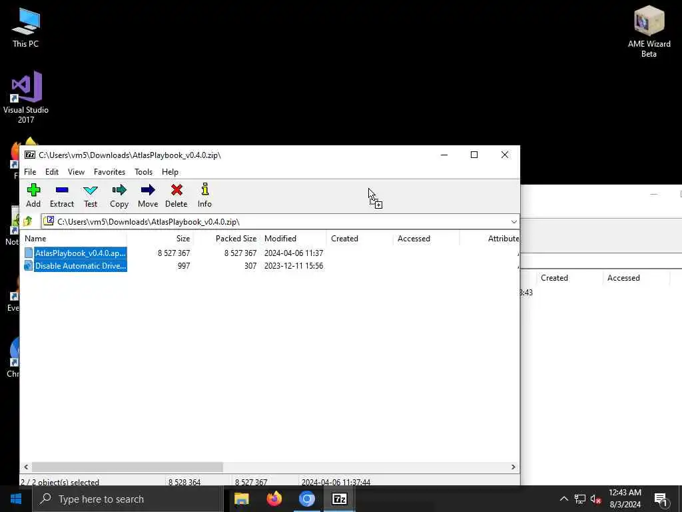Go up one folder level icon
682x512 pixels.
pyautogui.click(x=28, y=221)
